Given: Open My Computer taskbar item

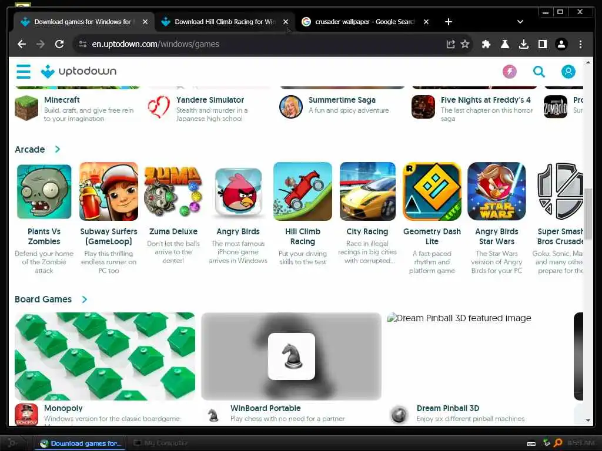Looking at the screenshot, I should pyautogui.click(x=160, y=443).
